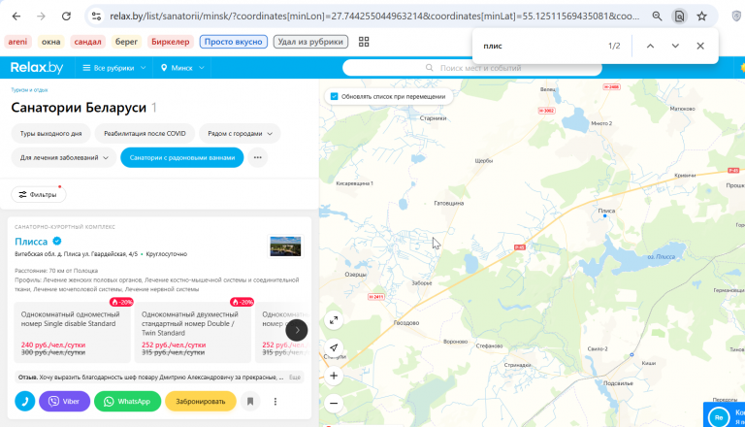Click the Плисса sanatorium photo thumbnail
The width and height of the screenshot is (745, 427).
[x=285, y=246]
